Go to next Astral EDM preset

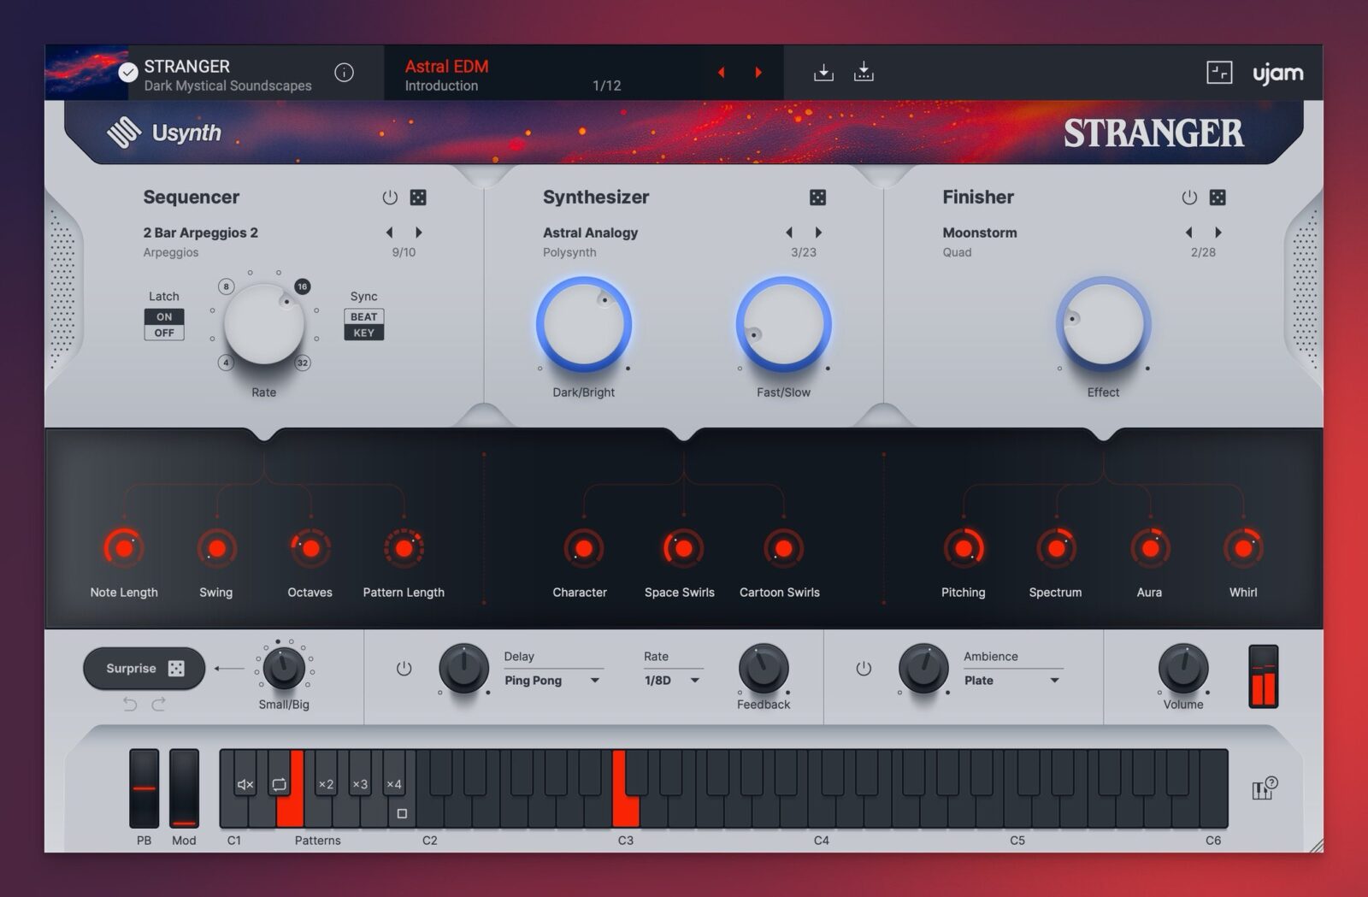[x=758, y=73]
